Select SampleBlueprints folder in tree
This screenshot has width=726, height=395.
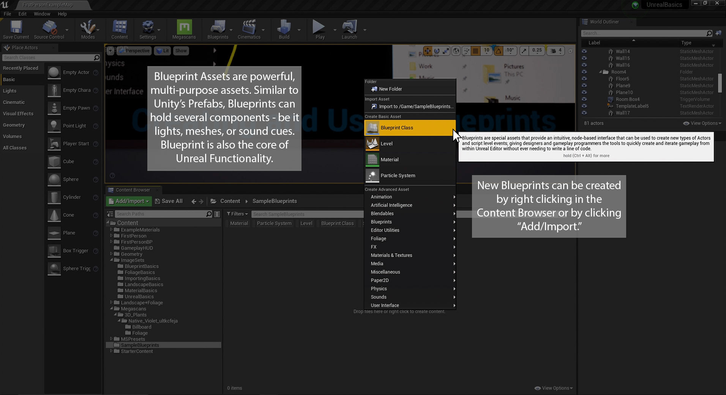163,345
